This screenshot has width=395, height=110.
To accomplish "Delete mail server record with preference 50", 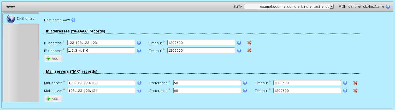I will [355, 83].
